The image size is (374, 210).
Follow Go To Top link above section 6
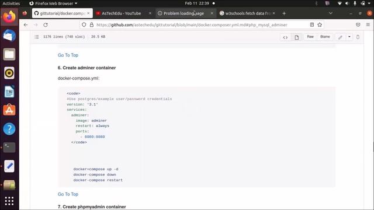[x=68, y=55]
